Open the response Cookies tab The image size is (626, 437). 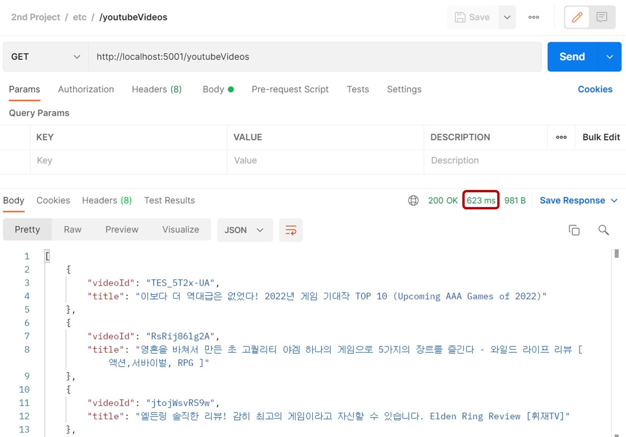[x=53, y=200]
